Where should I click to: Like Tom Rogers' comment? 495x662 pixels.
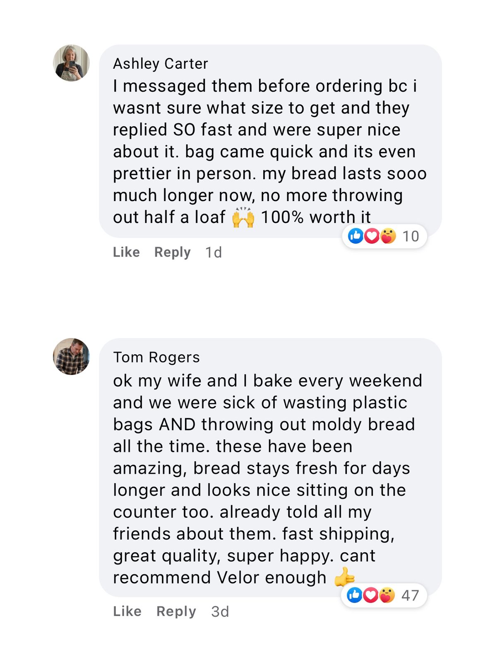tap(127, 611)
